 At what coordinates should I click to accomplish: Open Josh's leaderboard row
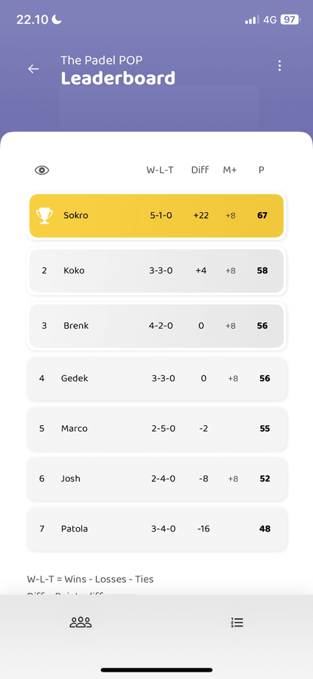click(x=156, y=479)
